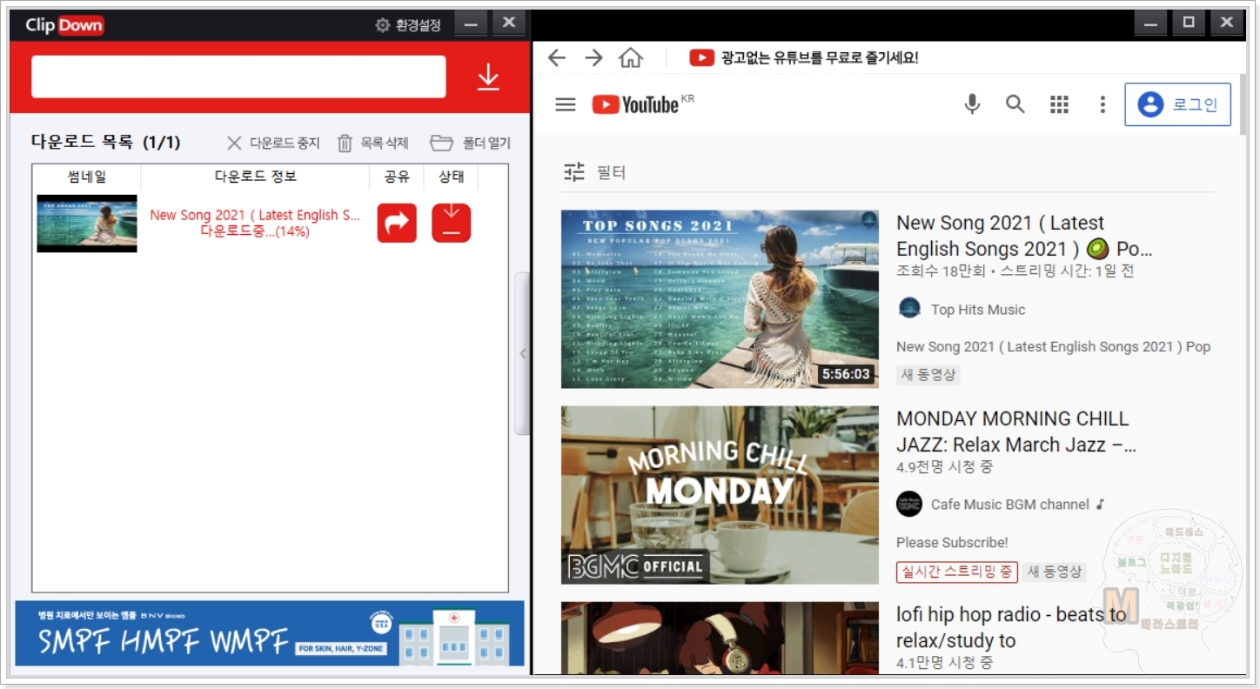Visit the Top Hits Music channel name
Image resolution: width=1260 pixels, height=689 pixels.
click(978, 310)
